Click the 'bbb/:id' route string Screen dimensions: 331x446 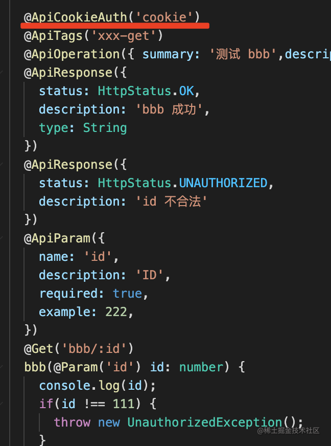click(97, 349)
